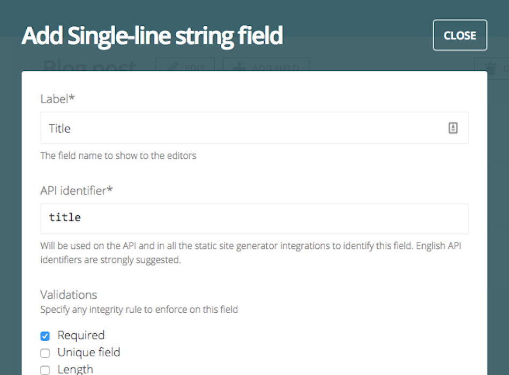Click the empty checkbox square beside Length
Screen dimensions: 509x375
pos(45,370)
